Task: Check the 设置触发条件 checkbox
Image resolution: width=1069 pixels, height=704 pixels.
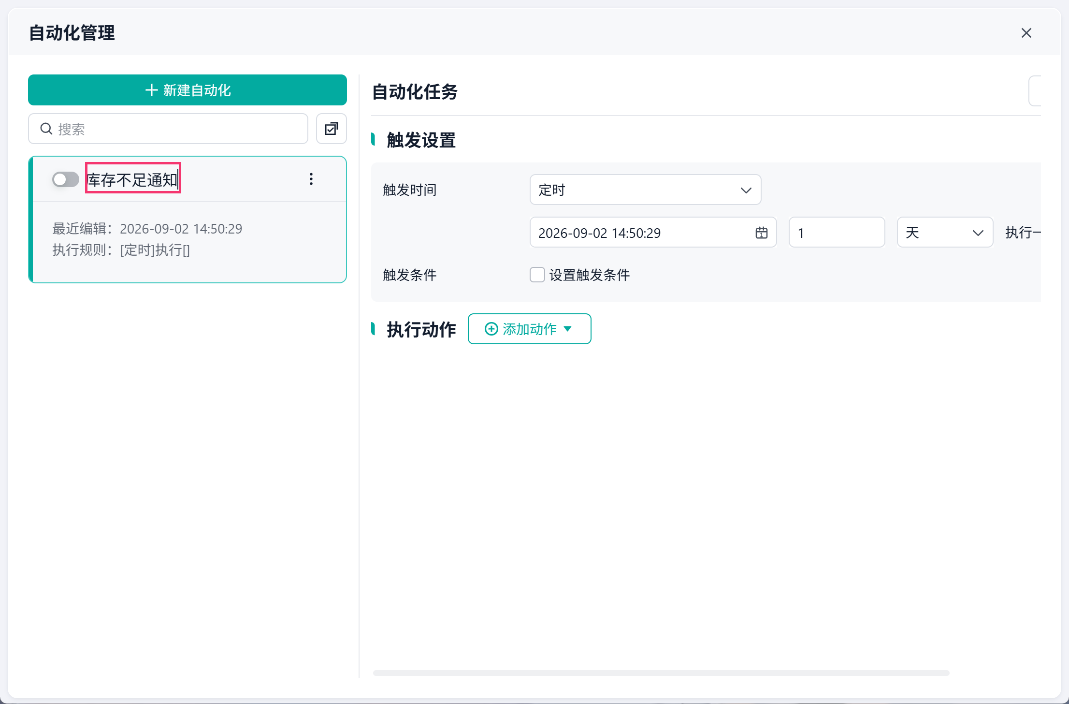Action: tap(537, 275)
